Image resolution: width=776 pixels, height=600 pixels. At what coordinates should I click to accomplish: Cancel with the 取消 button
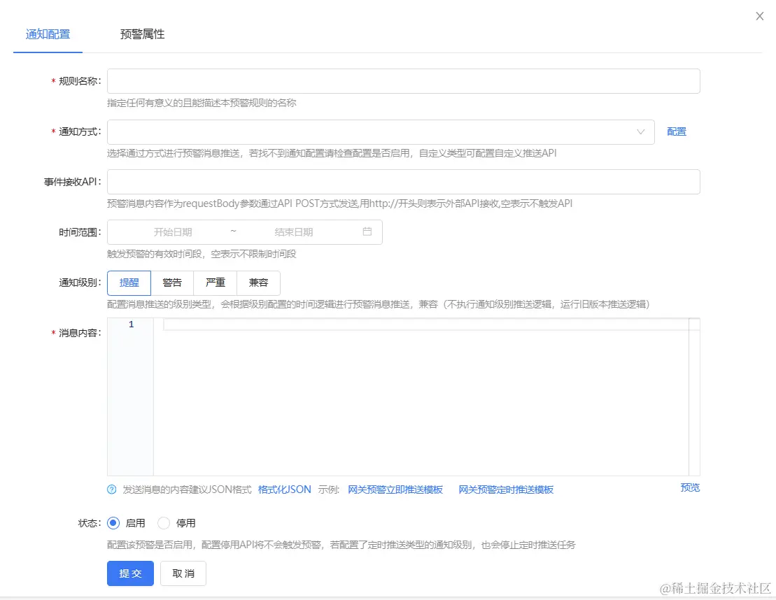183,573
